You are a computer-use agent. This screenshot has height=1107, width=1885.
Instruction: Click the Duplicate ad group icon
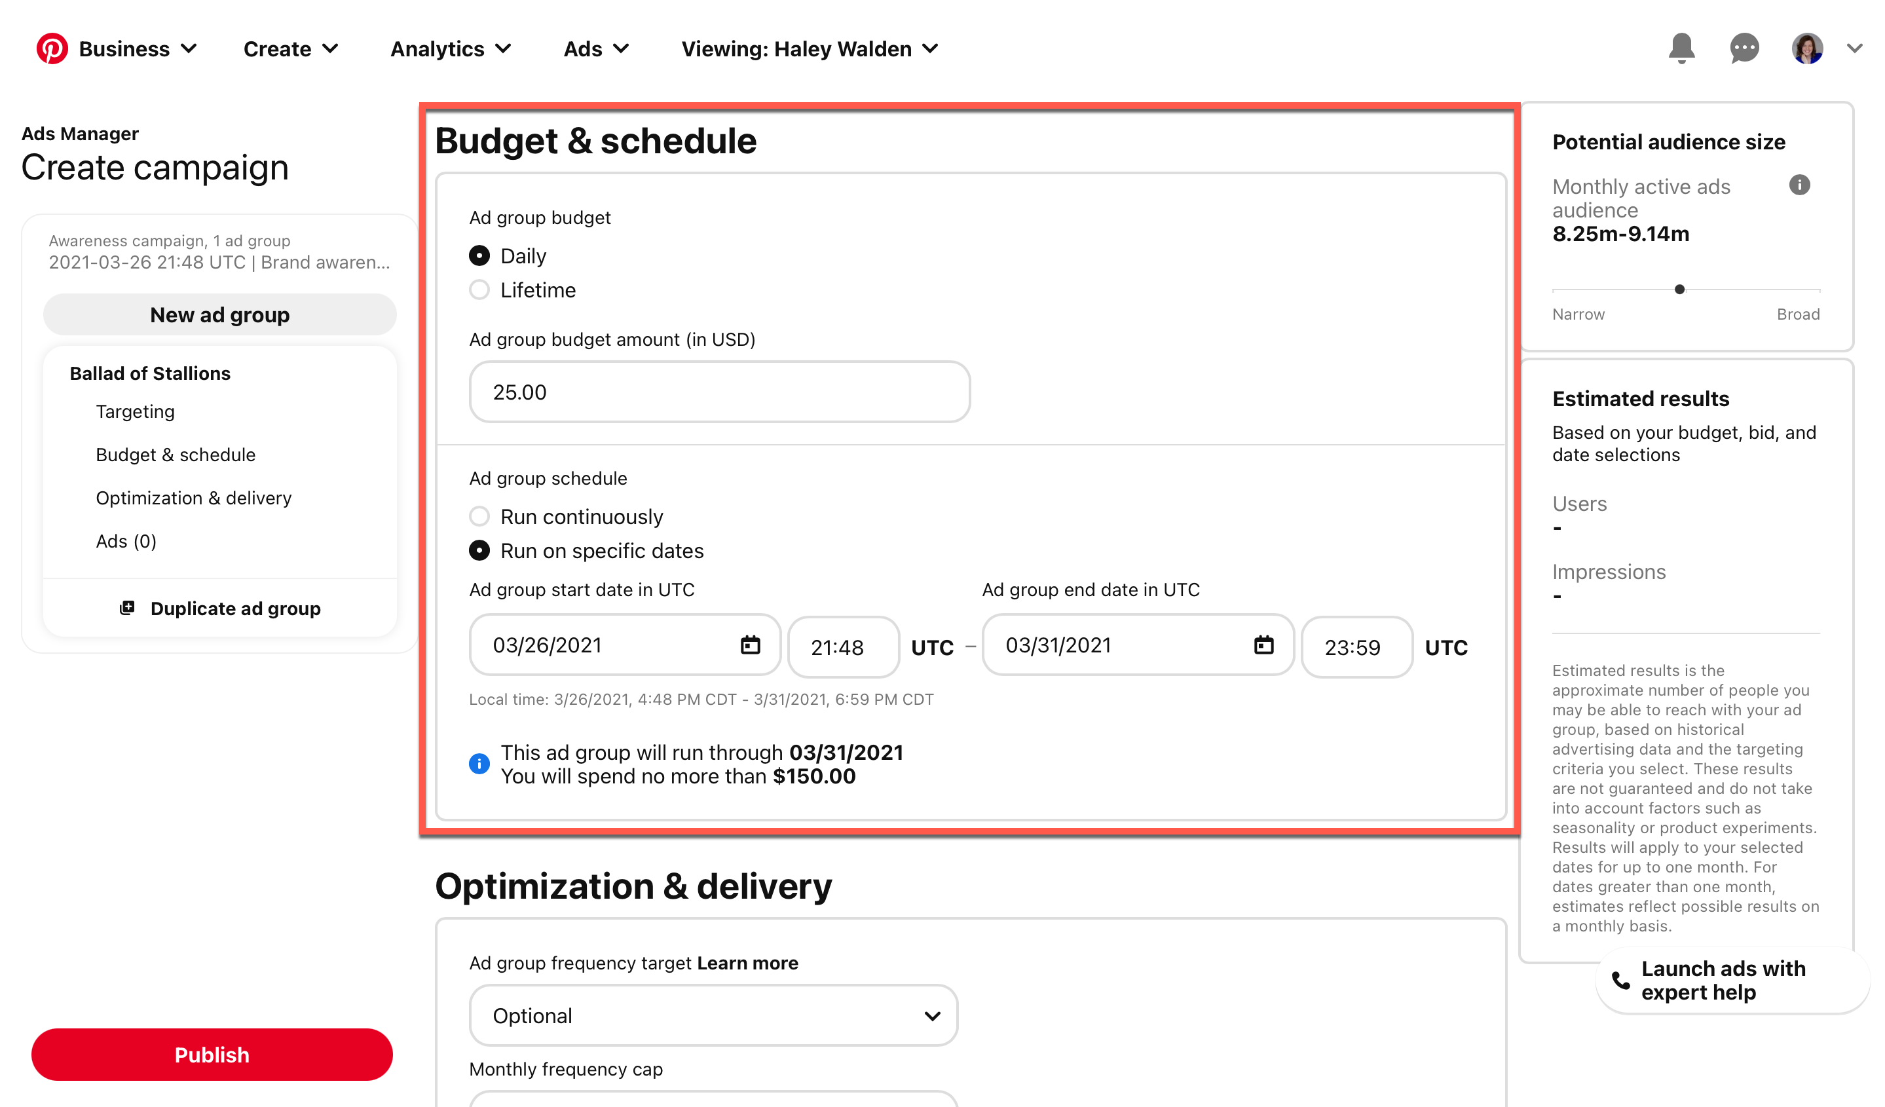coord(127,608)
